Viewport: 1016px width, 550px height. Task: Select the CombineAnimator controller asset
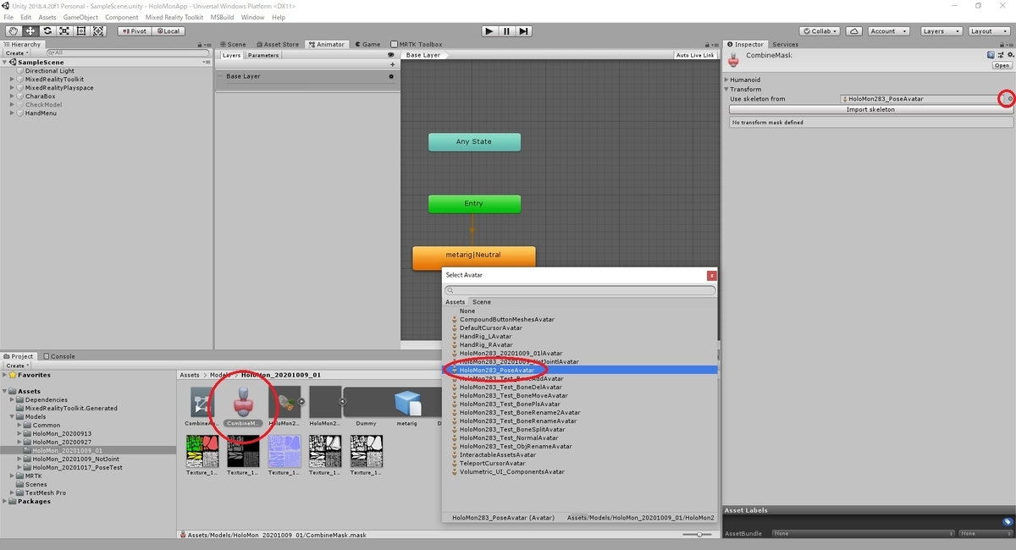pyautogui.click(x=203, y=407)
